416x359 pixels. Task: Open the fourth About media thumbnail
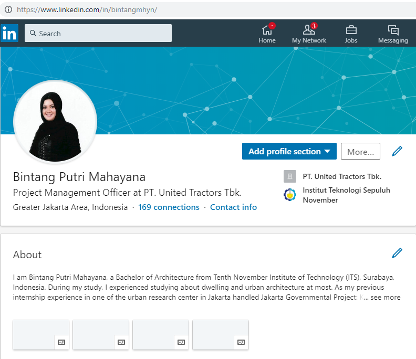pos(221,335)
